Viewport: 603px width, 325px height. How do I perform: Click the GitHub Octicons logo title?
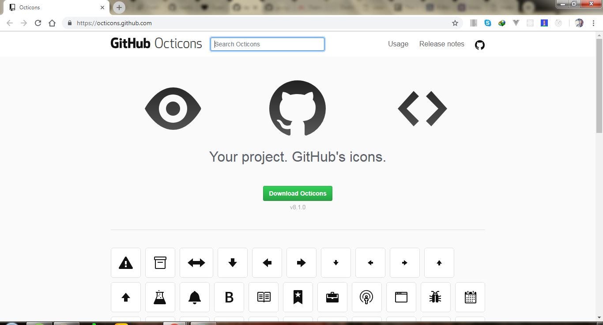(x=156, y=43)
